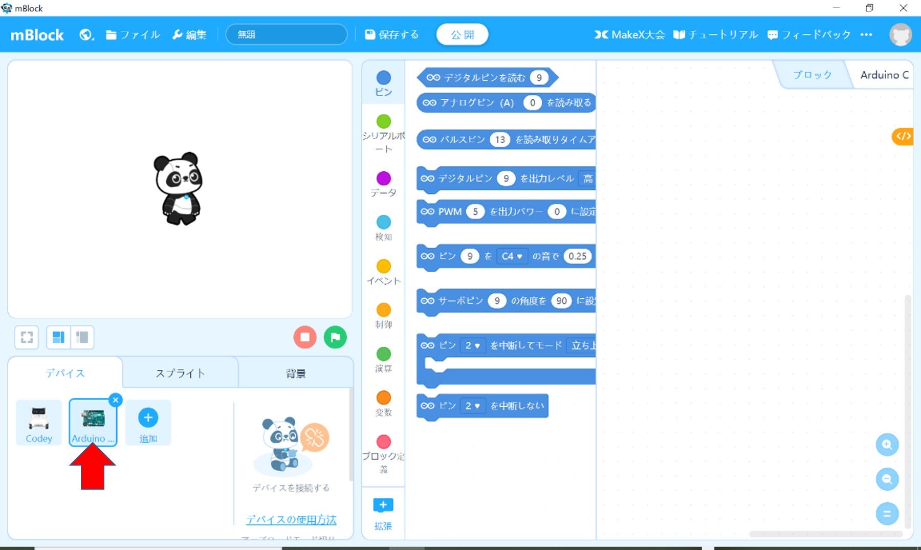Open pin 2 dropdown in を中断してモード block
Viewport: 921px width, 550px height.
click(x=472, y=345)
